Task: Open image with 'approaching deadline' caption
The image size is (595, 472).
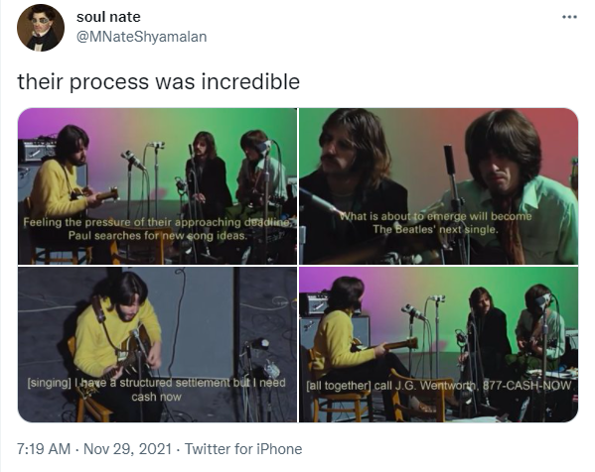Action: 158,186
